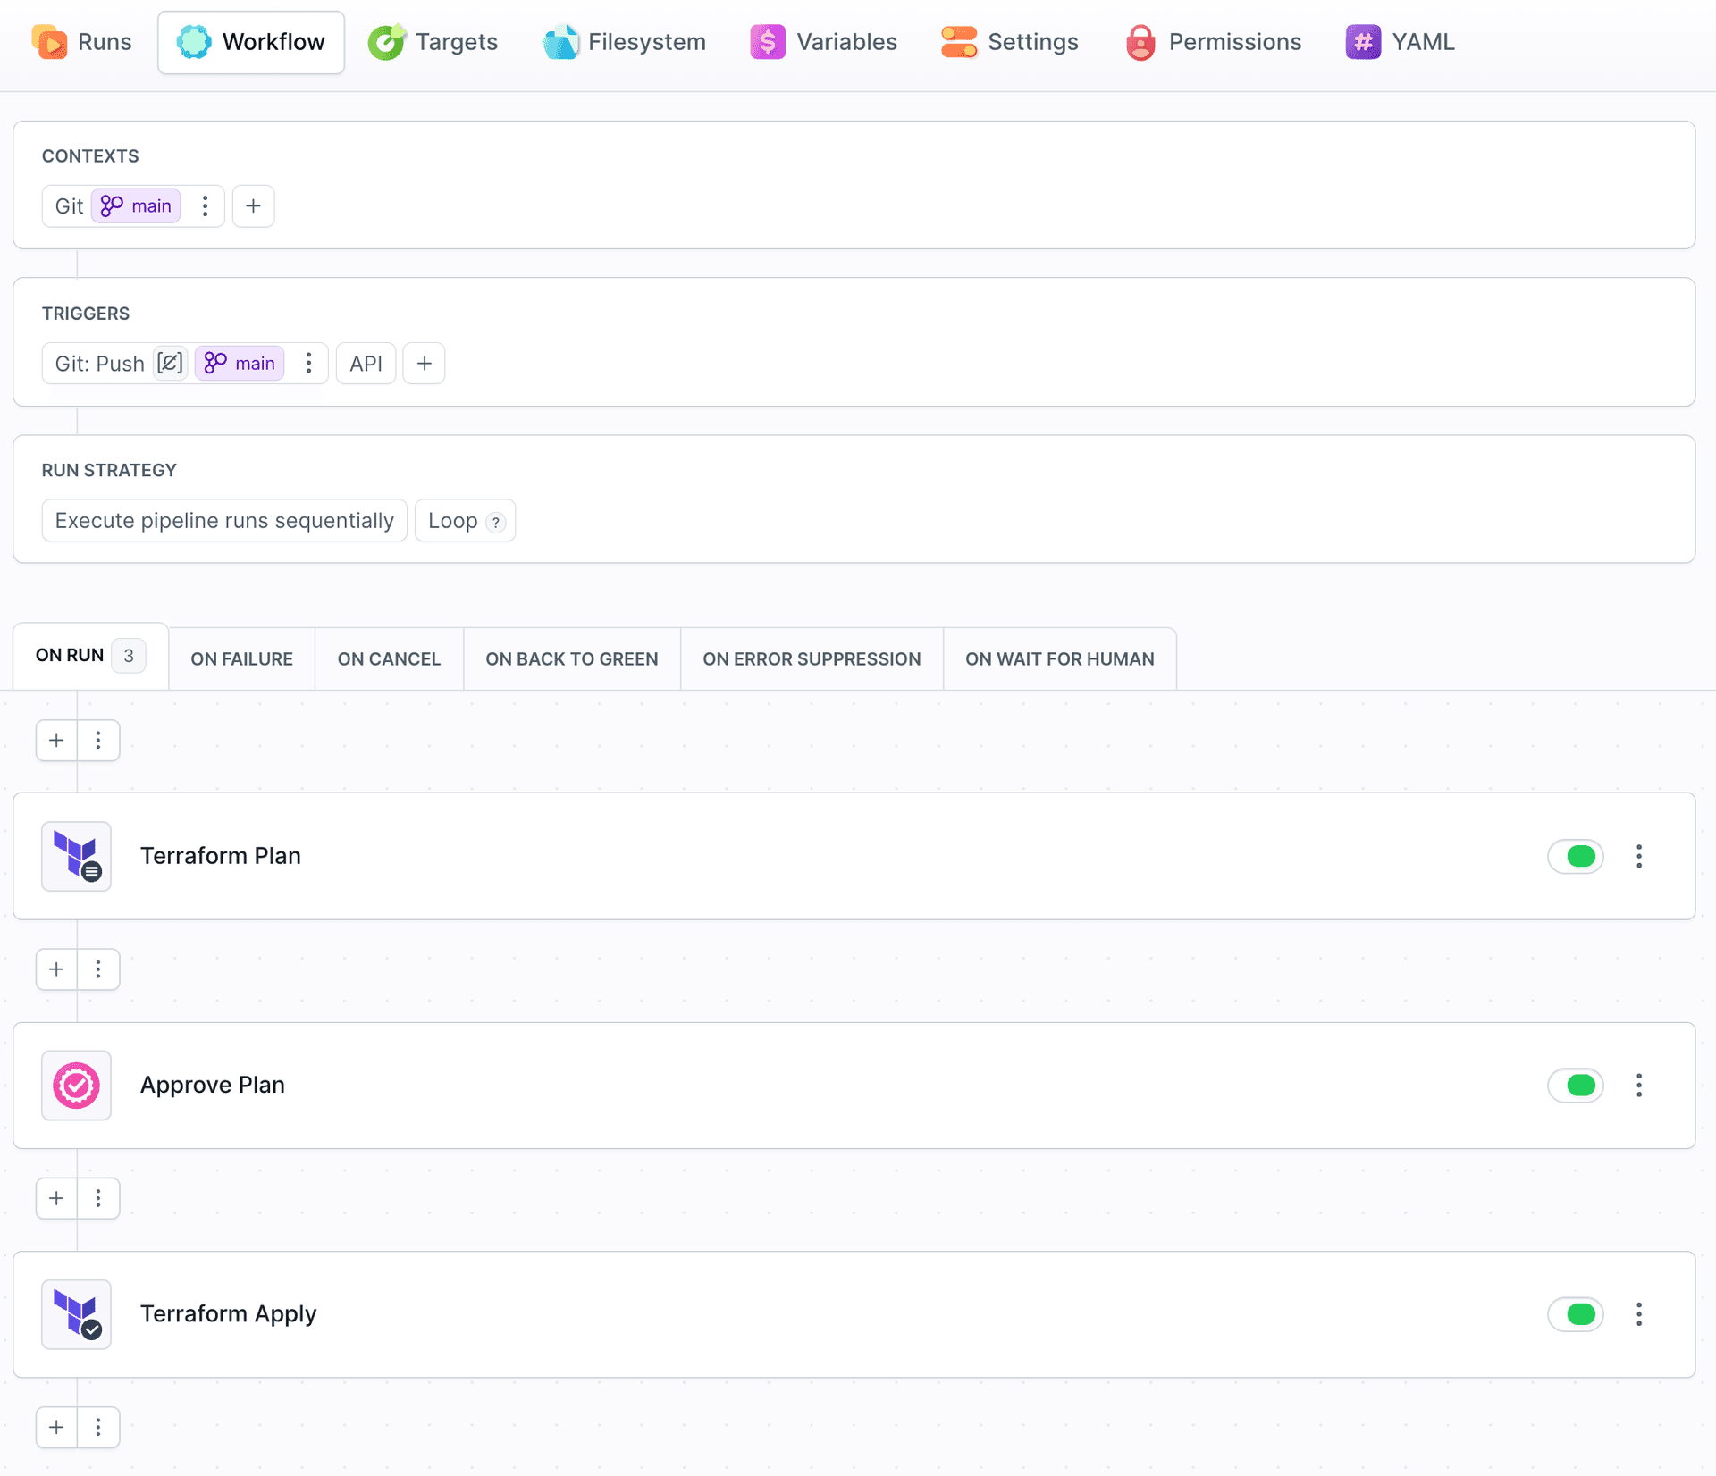Open Execute pipeline runs sequentially setting
The height and width of the screenshot is (1476, 1716).
coord(224,521)
